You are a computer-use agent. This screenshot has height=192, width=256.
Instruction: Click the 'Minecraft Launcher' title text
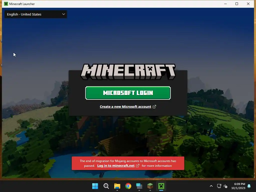[22, 4]
